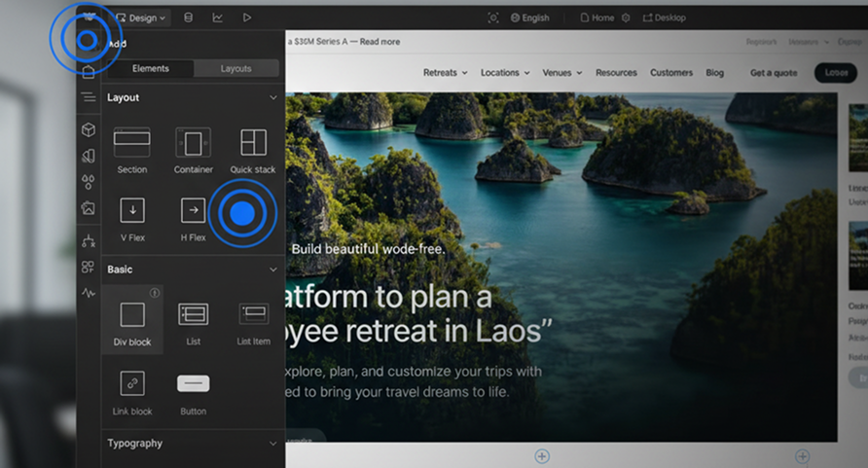
Task: Expand the Typography section chevron
Action: [272, 444]
